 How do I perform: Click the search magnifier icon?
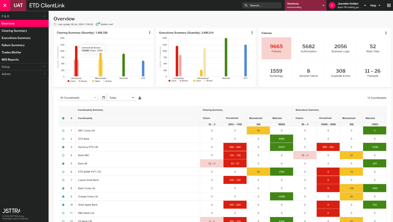(x=246, y=5)
